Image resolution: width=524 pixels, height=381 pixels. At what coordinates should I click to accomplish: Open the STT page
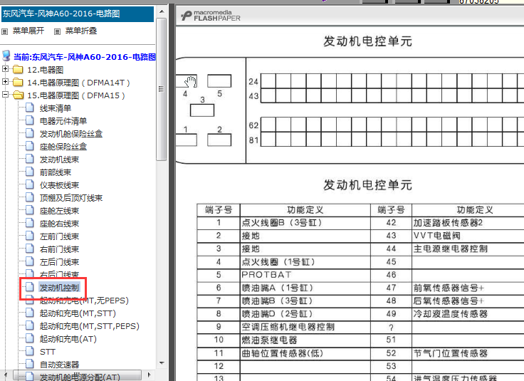click(x=48, y=352)
